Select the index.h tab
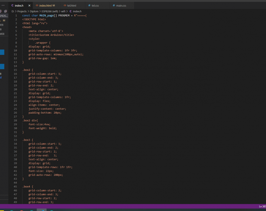The image size is (266, 211). point(19,6)
